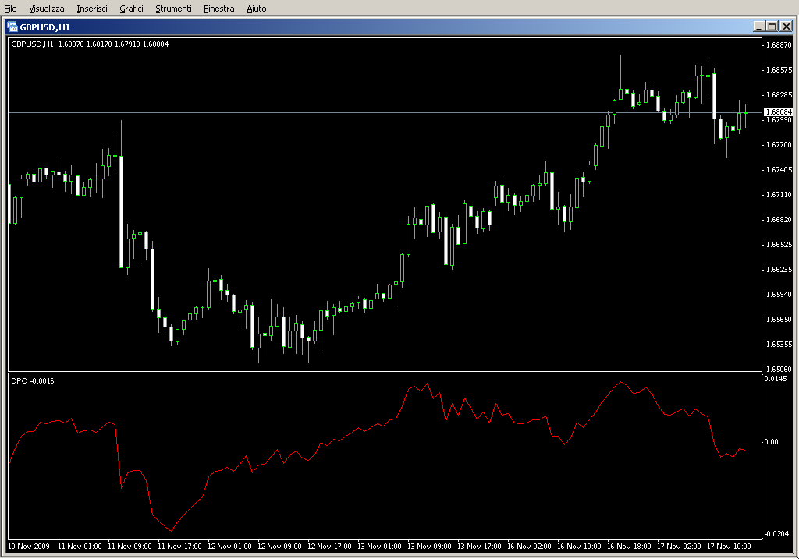Click the 17 Nov 10:00 time label
The image size is (799, 559).
[729, 547]
